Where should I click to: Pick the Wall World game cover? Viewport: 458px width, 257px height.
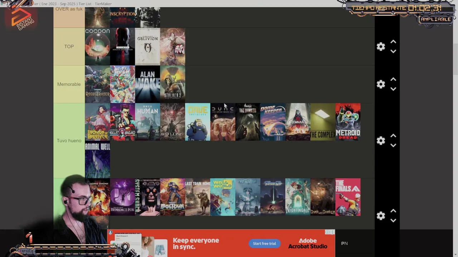[x=223, y=197]
